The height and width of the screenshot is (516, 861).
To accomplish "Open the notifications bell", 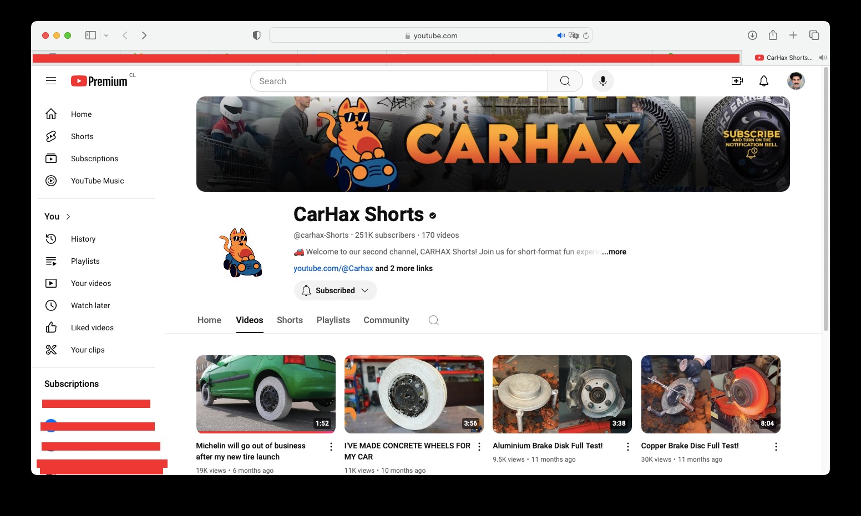I will tap(764, 81).
